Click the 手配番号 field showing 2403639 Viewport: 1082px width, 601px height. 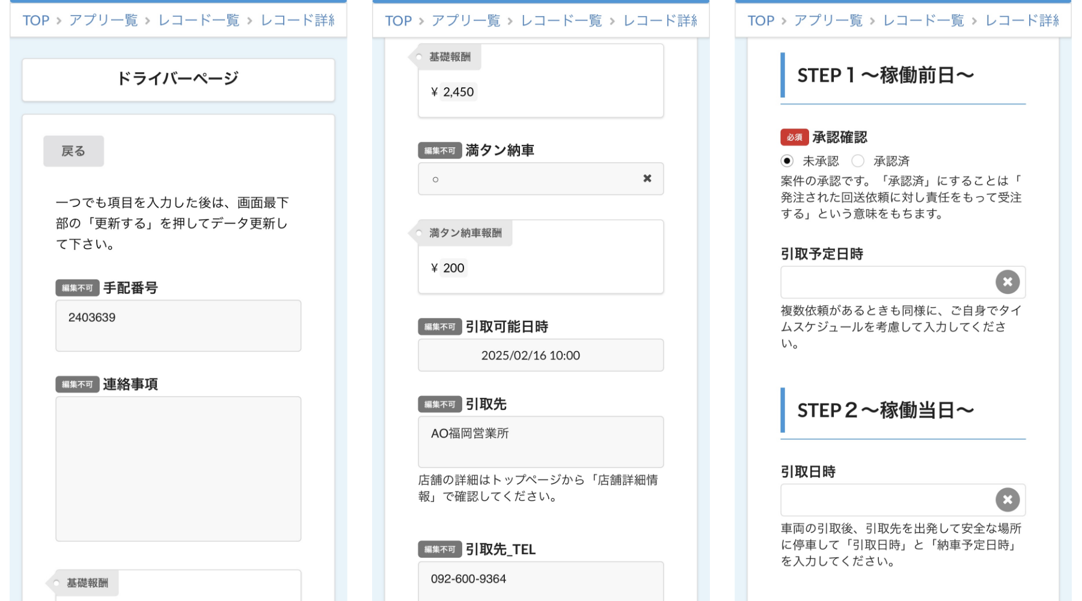point(178,325)
